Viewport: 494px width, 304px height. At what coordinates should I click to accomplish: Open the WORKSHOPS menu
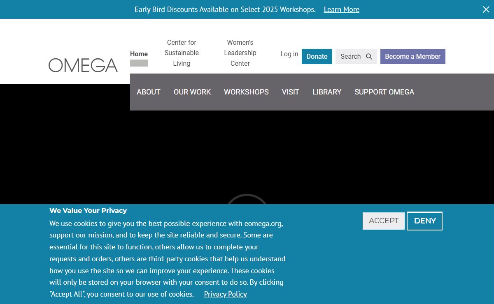pyautogui.click(x=246, y=92)
